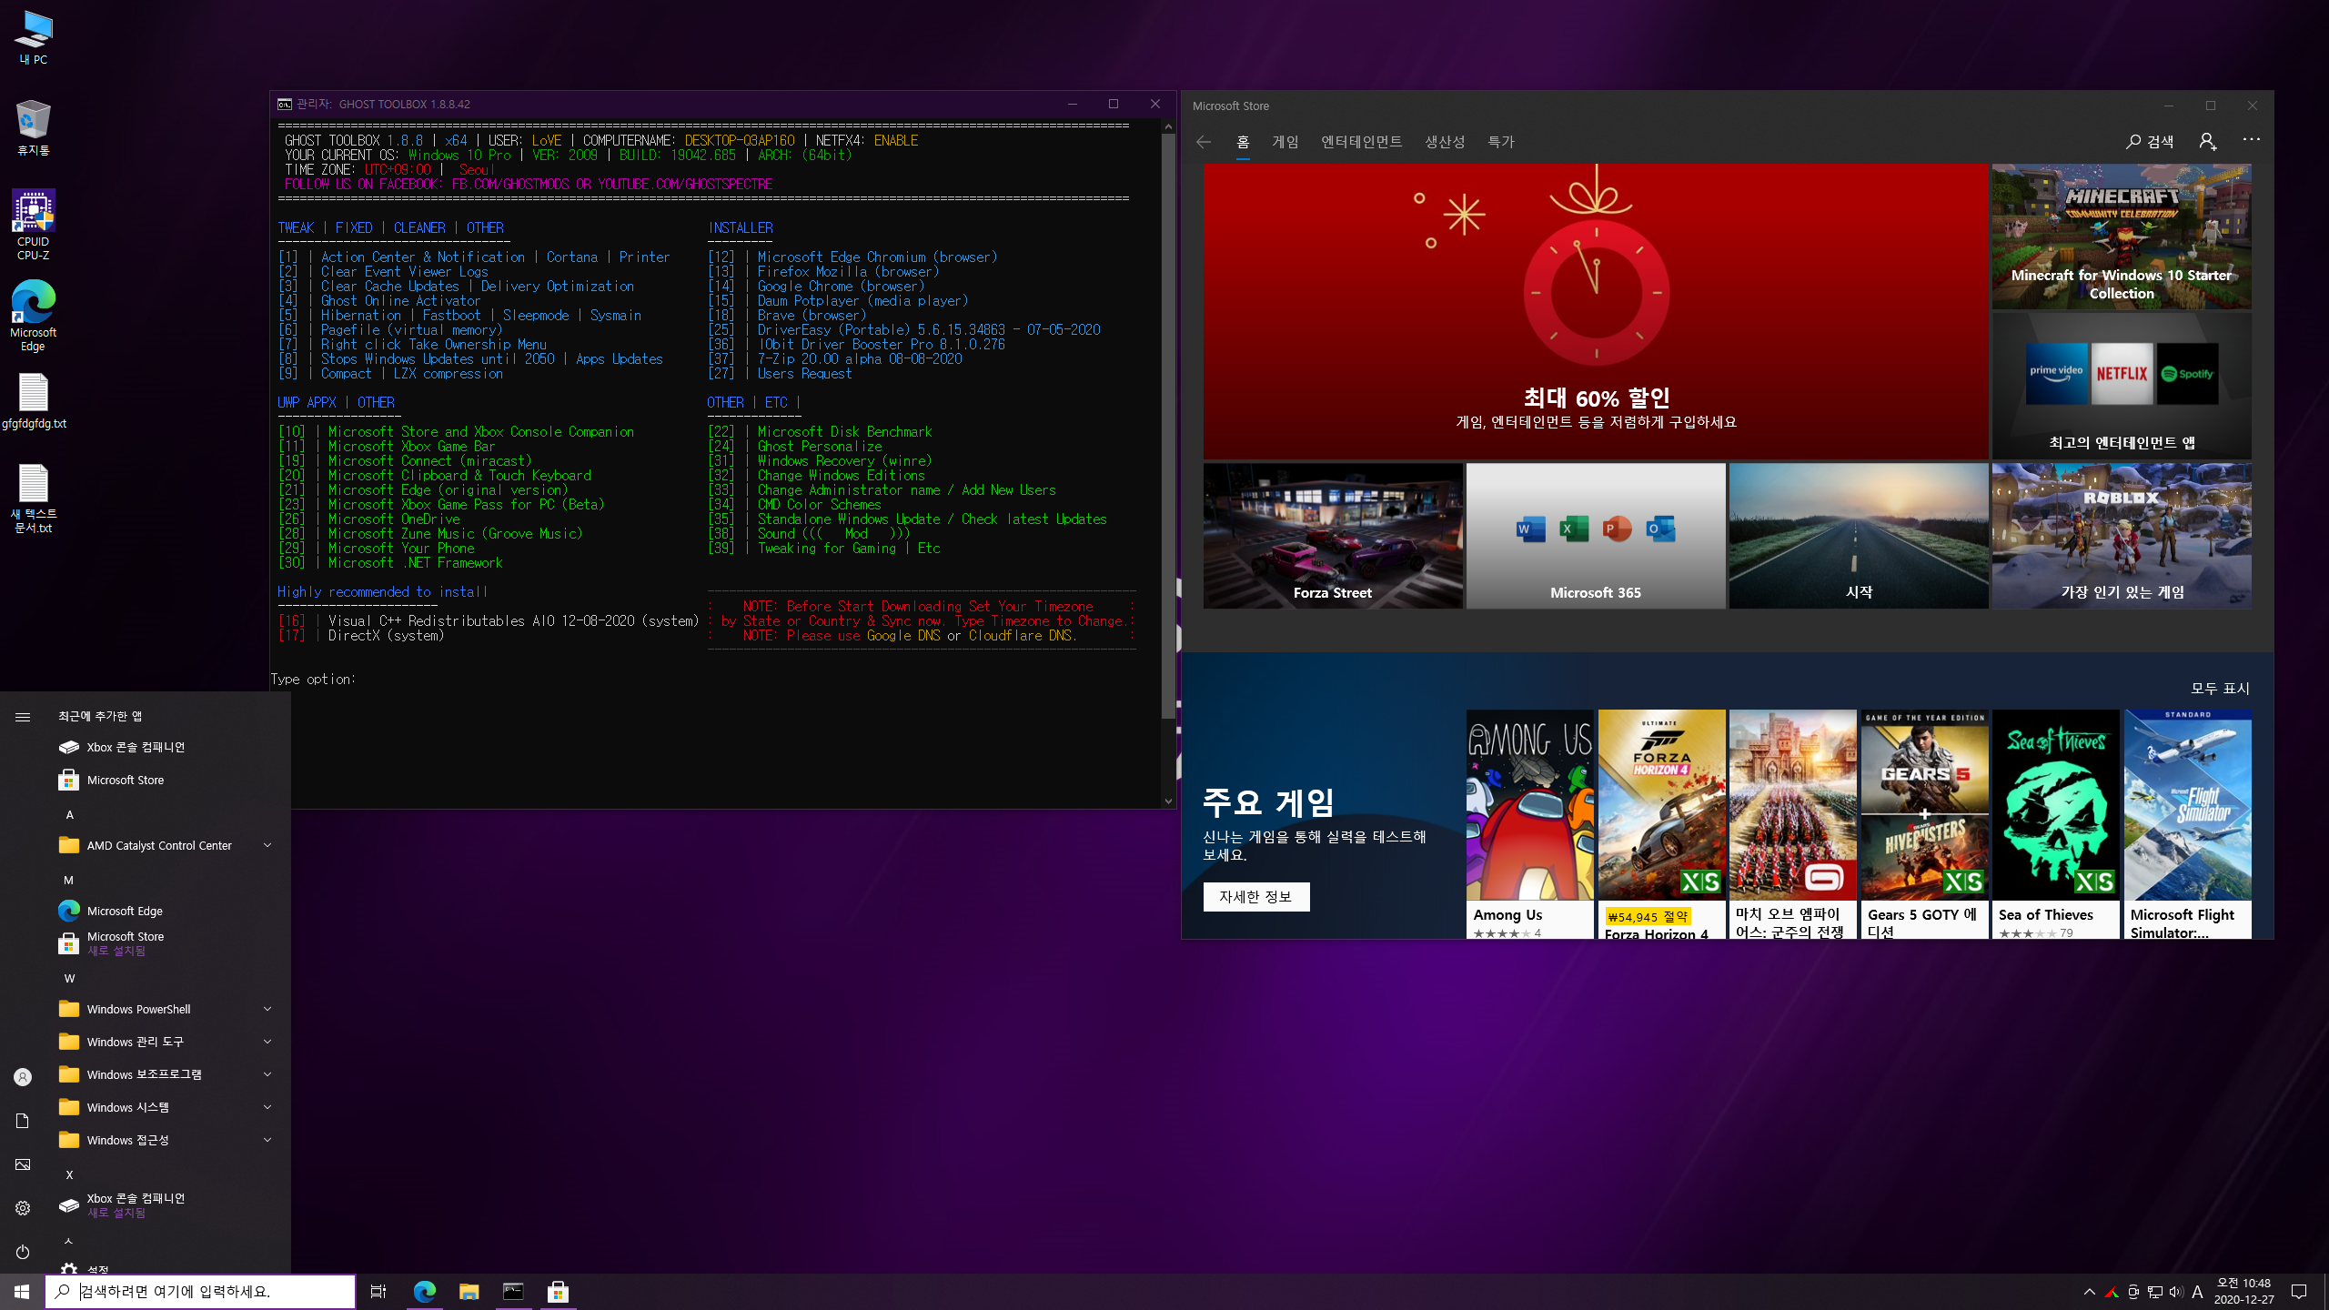Expand the Windows PowerShell folder
Image resolution: width=2329 pixels, height=1310 pixels.
click(x=267, y=1009)
